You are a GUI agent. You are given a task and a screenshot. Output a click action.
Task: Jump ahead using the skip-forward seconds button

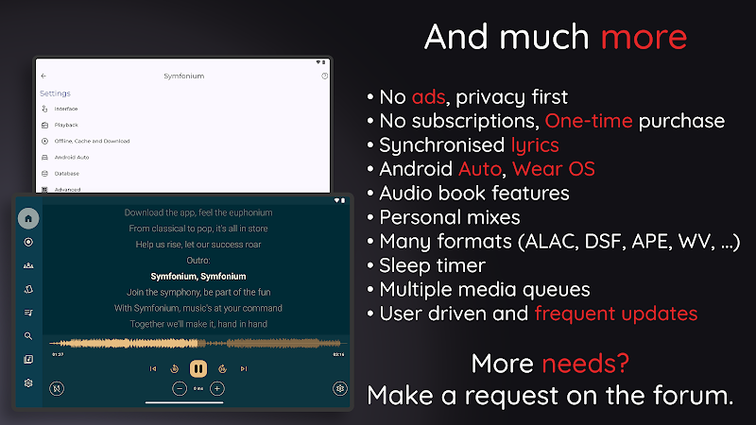coord(222,368)
